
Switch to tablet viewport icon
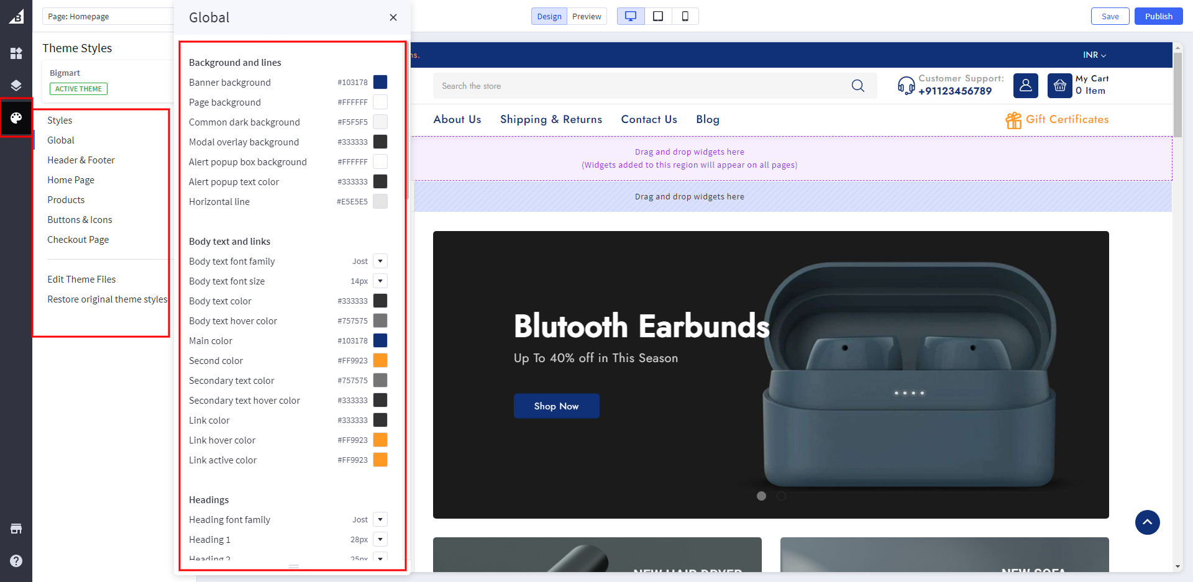[x=658, y=16]
